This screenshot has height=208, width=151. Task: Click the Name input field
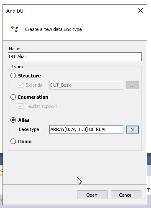tap(75, 56)
